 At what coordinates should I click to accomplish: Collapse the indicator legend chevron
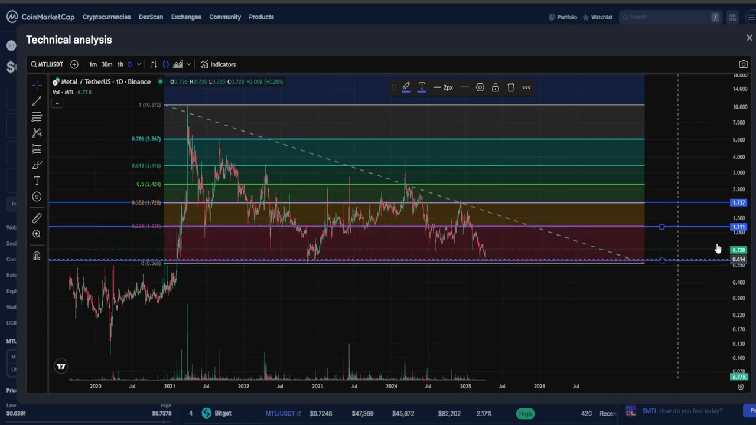[57, 104]
